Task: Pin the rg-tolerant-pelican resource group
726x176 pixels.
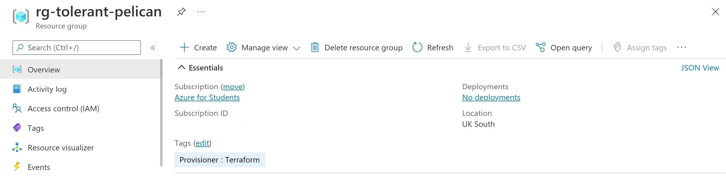Action: [x=181, y=12]
